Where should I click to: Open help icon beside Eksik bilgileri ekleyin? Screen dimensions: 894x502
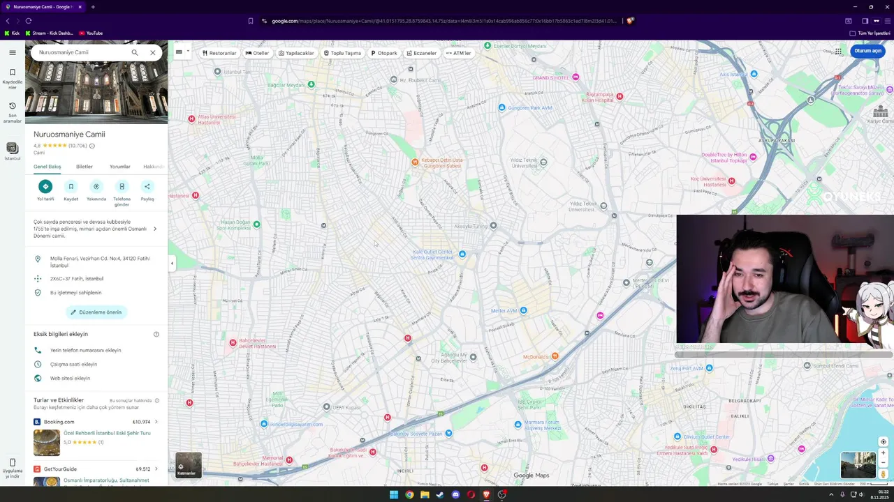click(x=156, y=334)
